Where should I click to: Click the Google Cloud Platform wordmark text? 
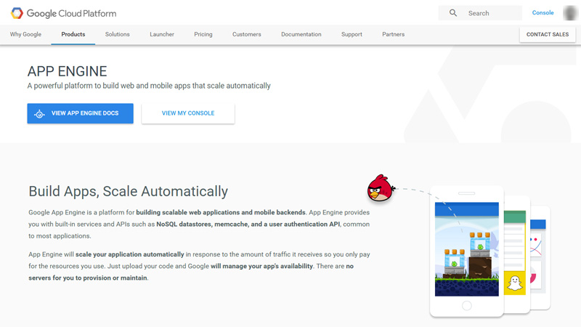[71, 14]
